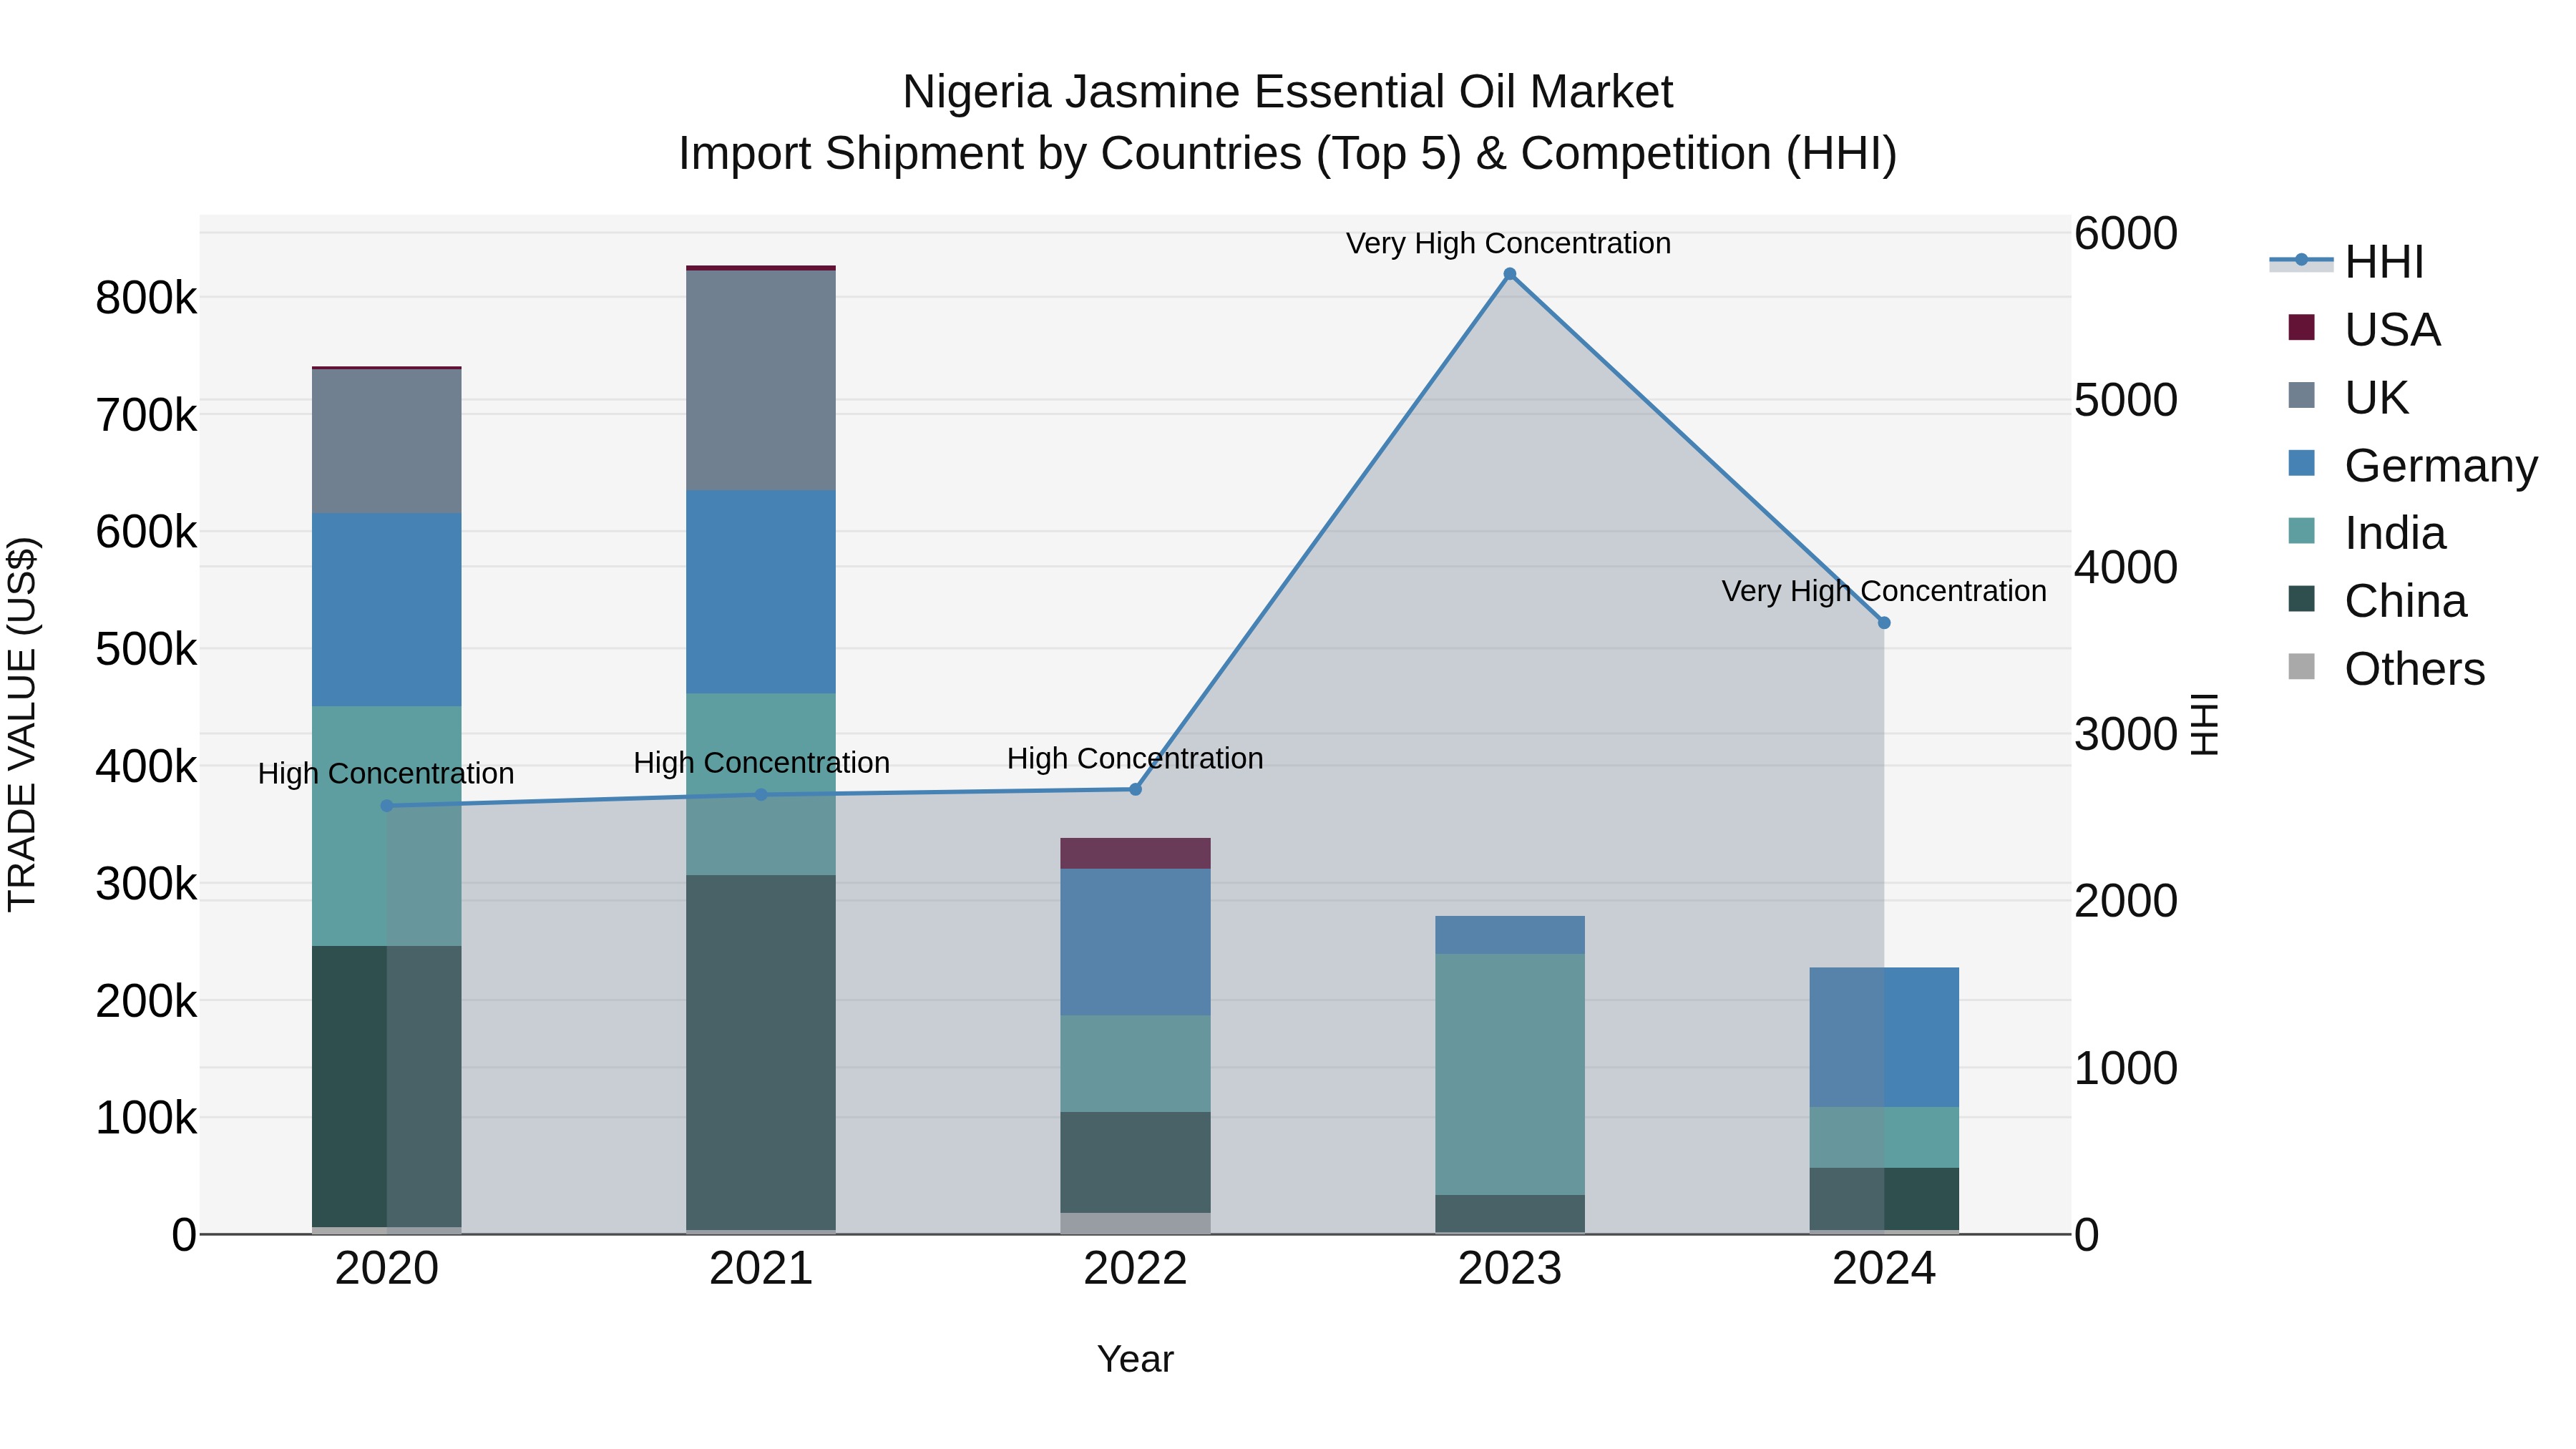
Task: Click the 2024 HHI data point
Action: (x=1884, y=623)
